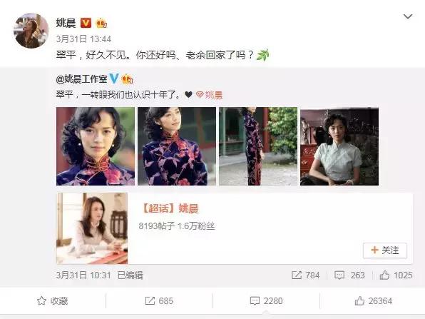The height and width of the screenshot is (319, 425).
Task: Click the blue V badge of 姚晨工作室
Action: click(114, 79)
